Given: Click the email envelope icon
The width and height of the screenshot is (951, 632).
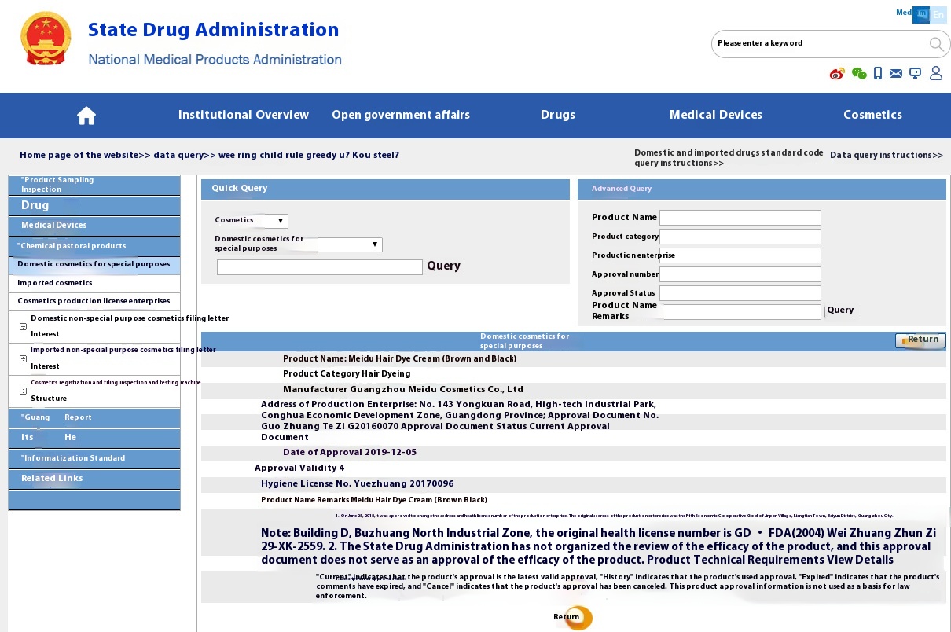Looking at the screenshot, I should coord(896,74).
